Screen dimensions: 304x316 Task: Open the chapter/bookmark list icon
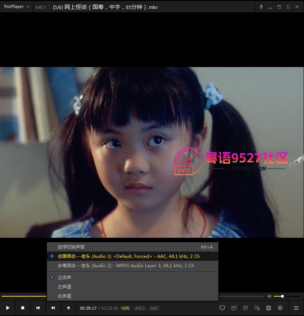coord(268,308)
